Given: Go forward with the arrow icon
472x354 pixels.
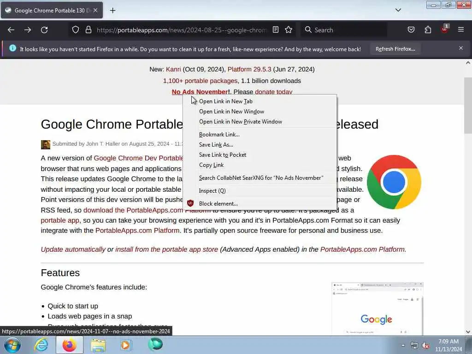Looking at the screenshot, I should pos(28,30).
